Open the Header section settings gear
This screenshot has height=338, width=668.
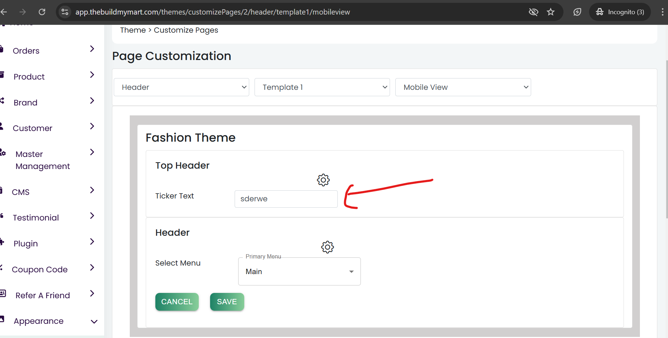(327, 247)
